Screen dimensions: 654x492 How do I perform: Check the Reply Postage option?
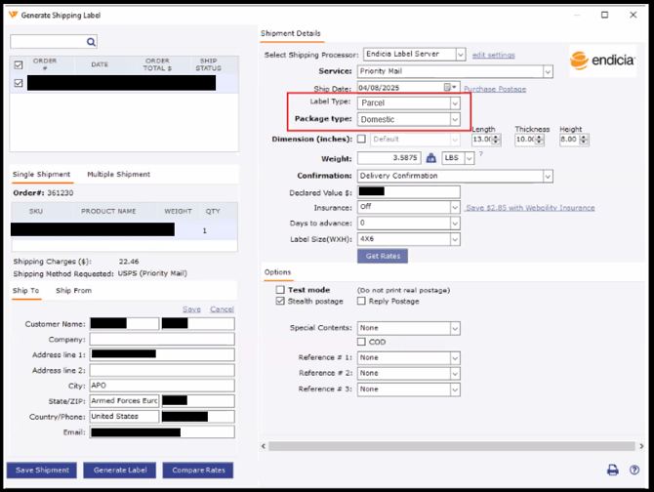pos(362,302)
